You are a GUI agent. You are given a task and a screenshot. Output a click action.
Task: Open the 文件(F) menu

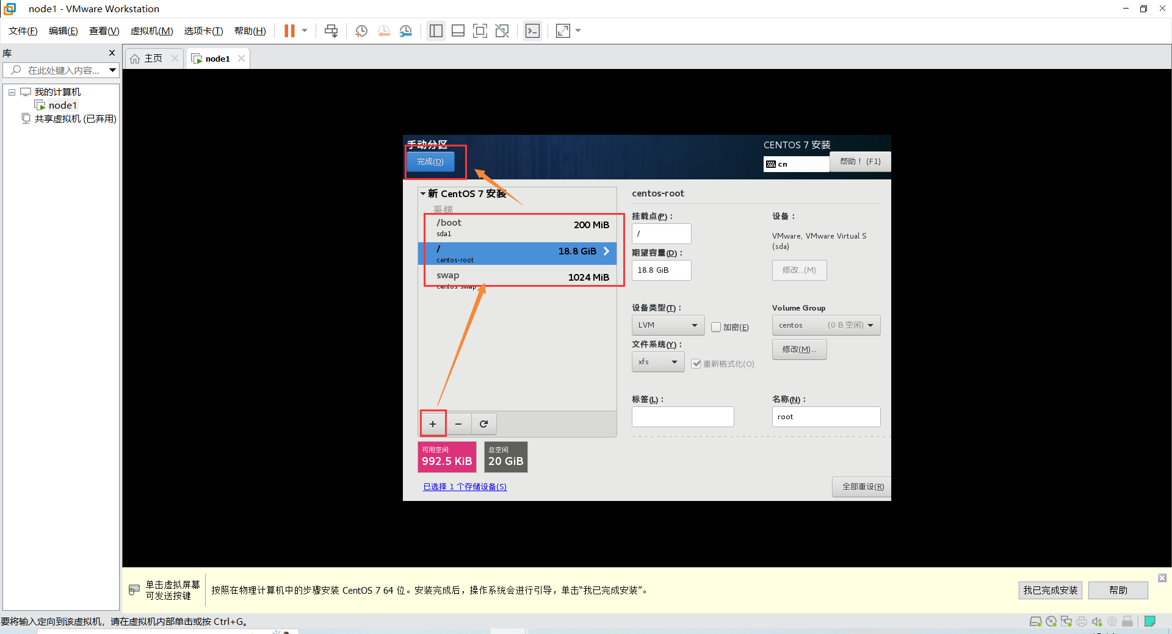click(23, 31)
